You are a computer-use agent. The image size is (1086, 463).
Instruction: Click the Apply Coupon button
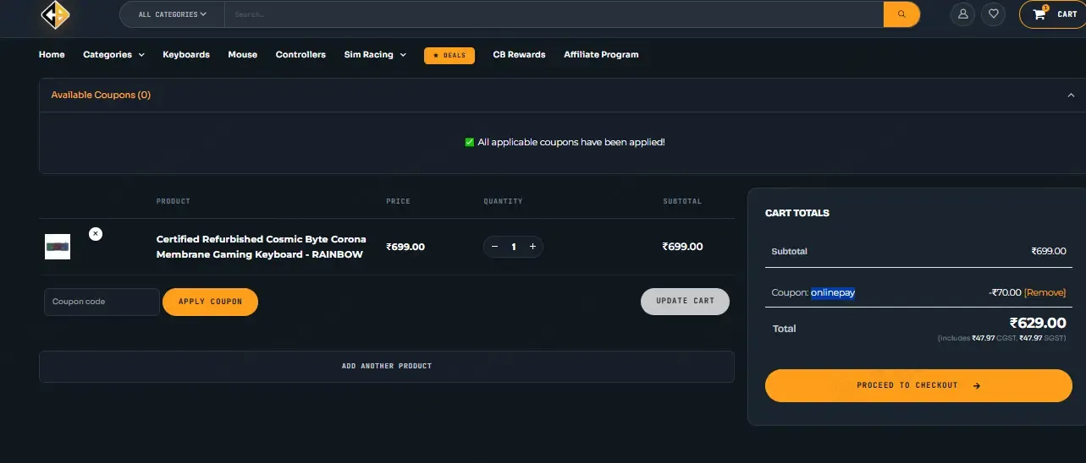point(210,302)
